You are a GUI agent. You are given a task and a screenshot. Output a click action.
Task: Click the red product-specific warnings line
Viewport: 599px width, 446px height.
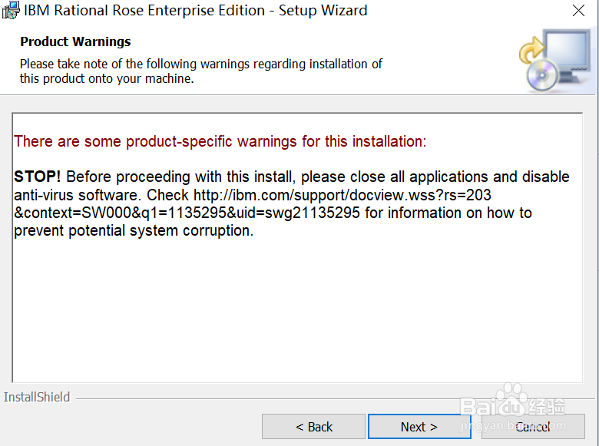pyautogui.click(x=220, y=142)
